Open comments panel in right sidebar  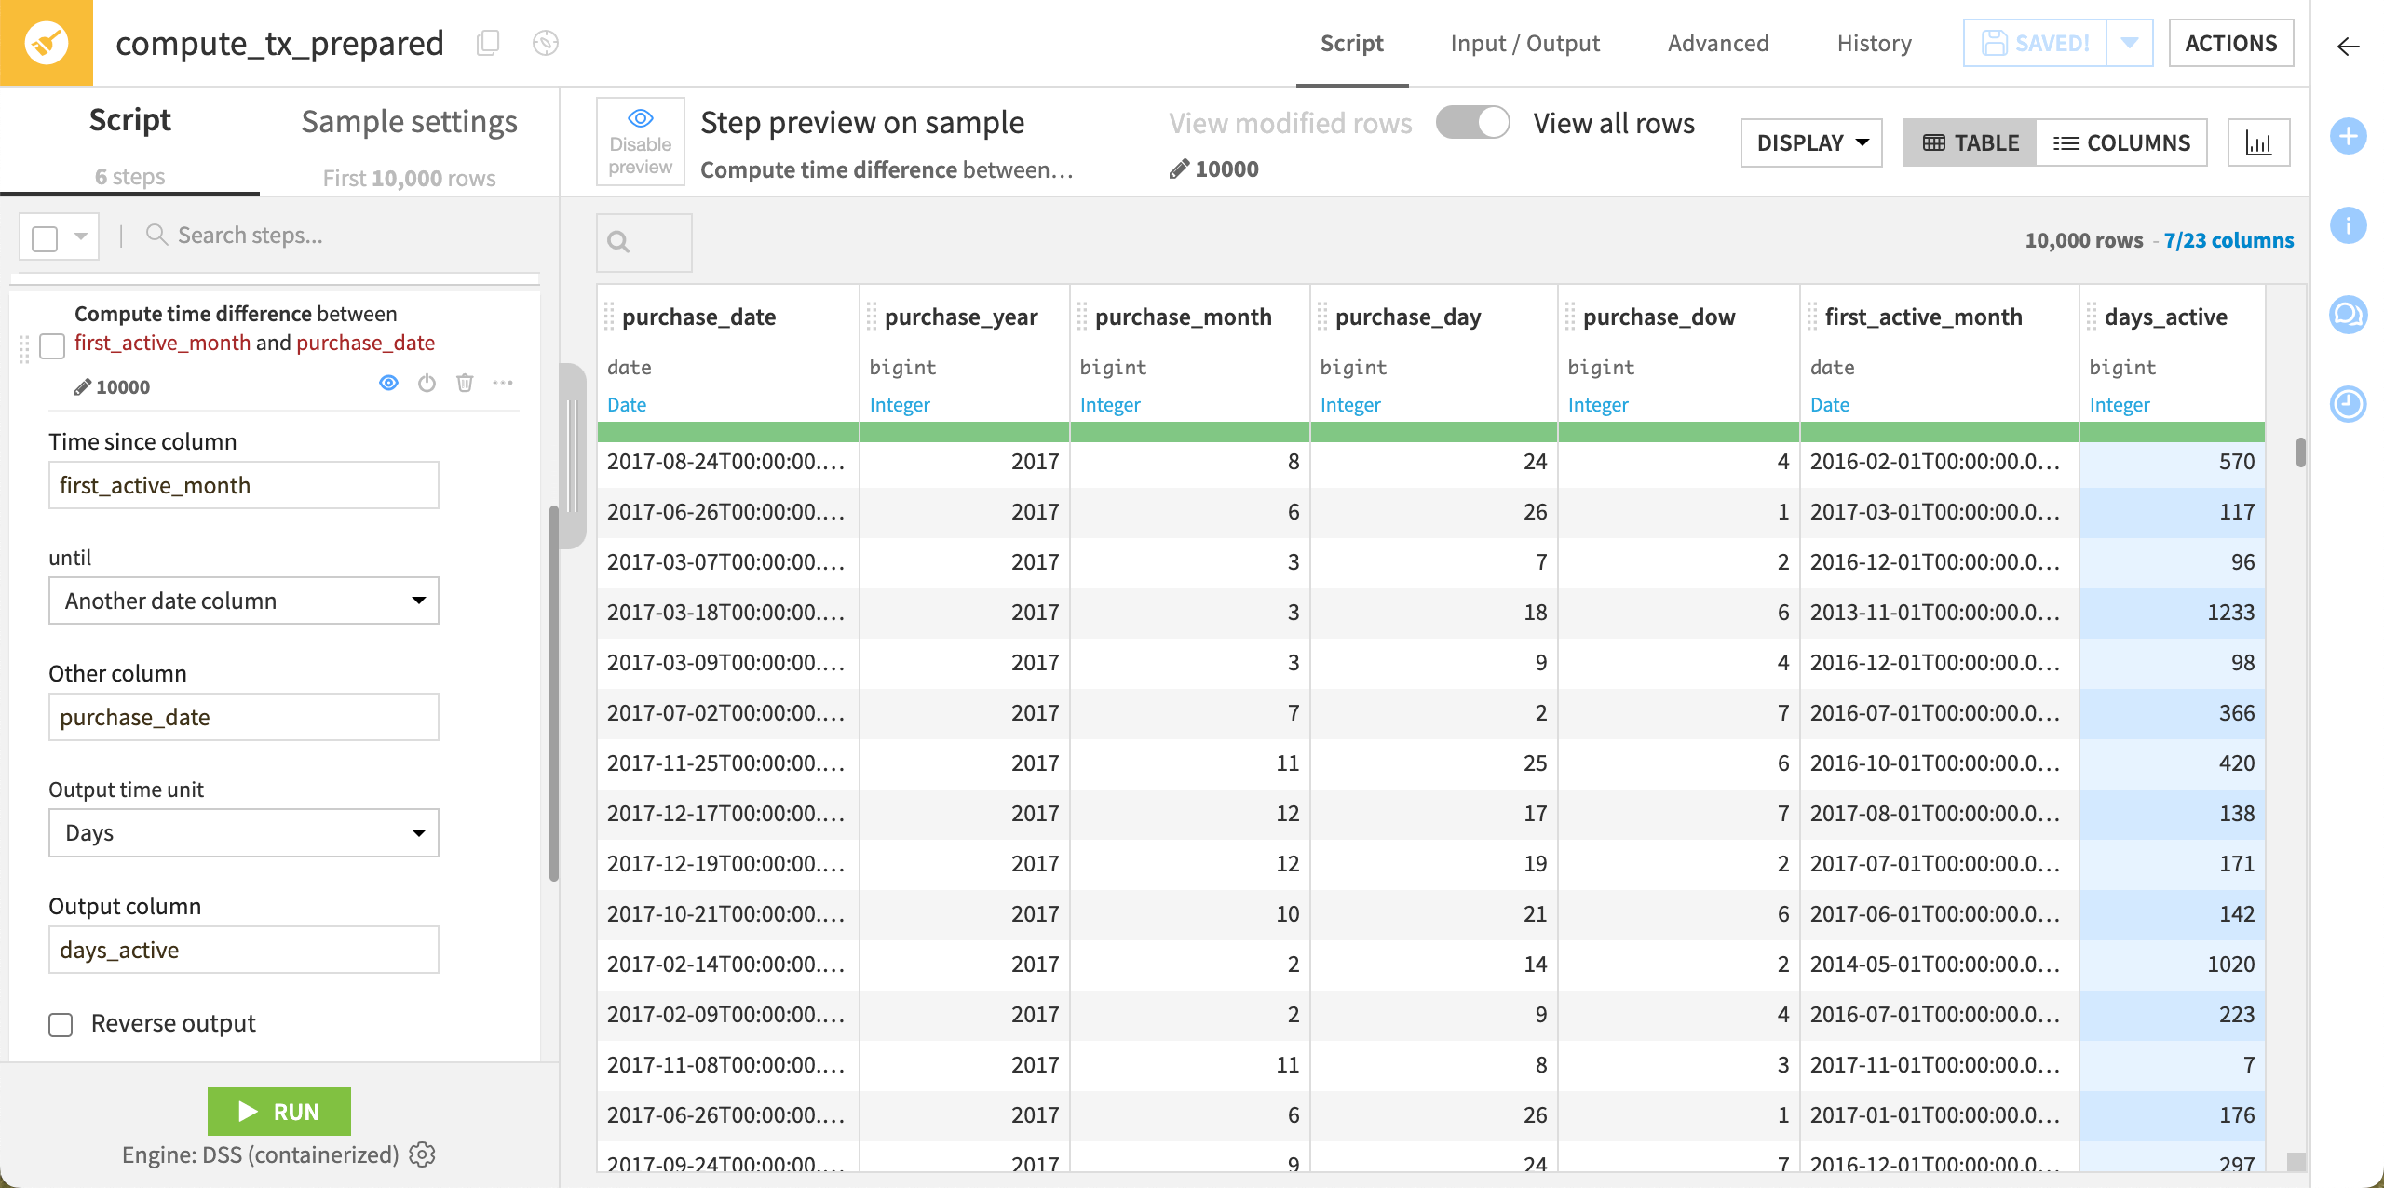2349,315
